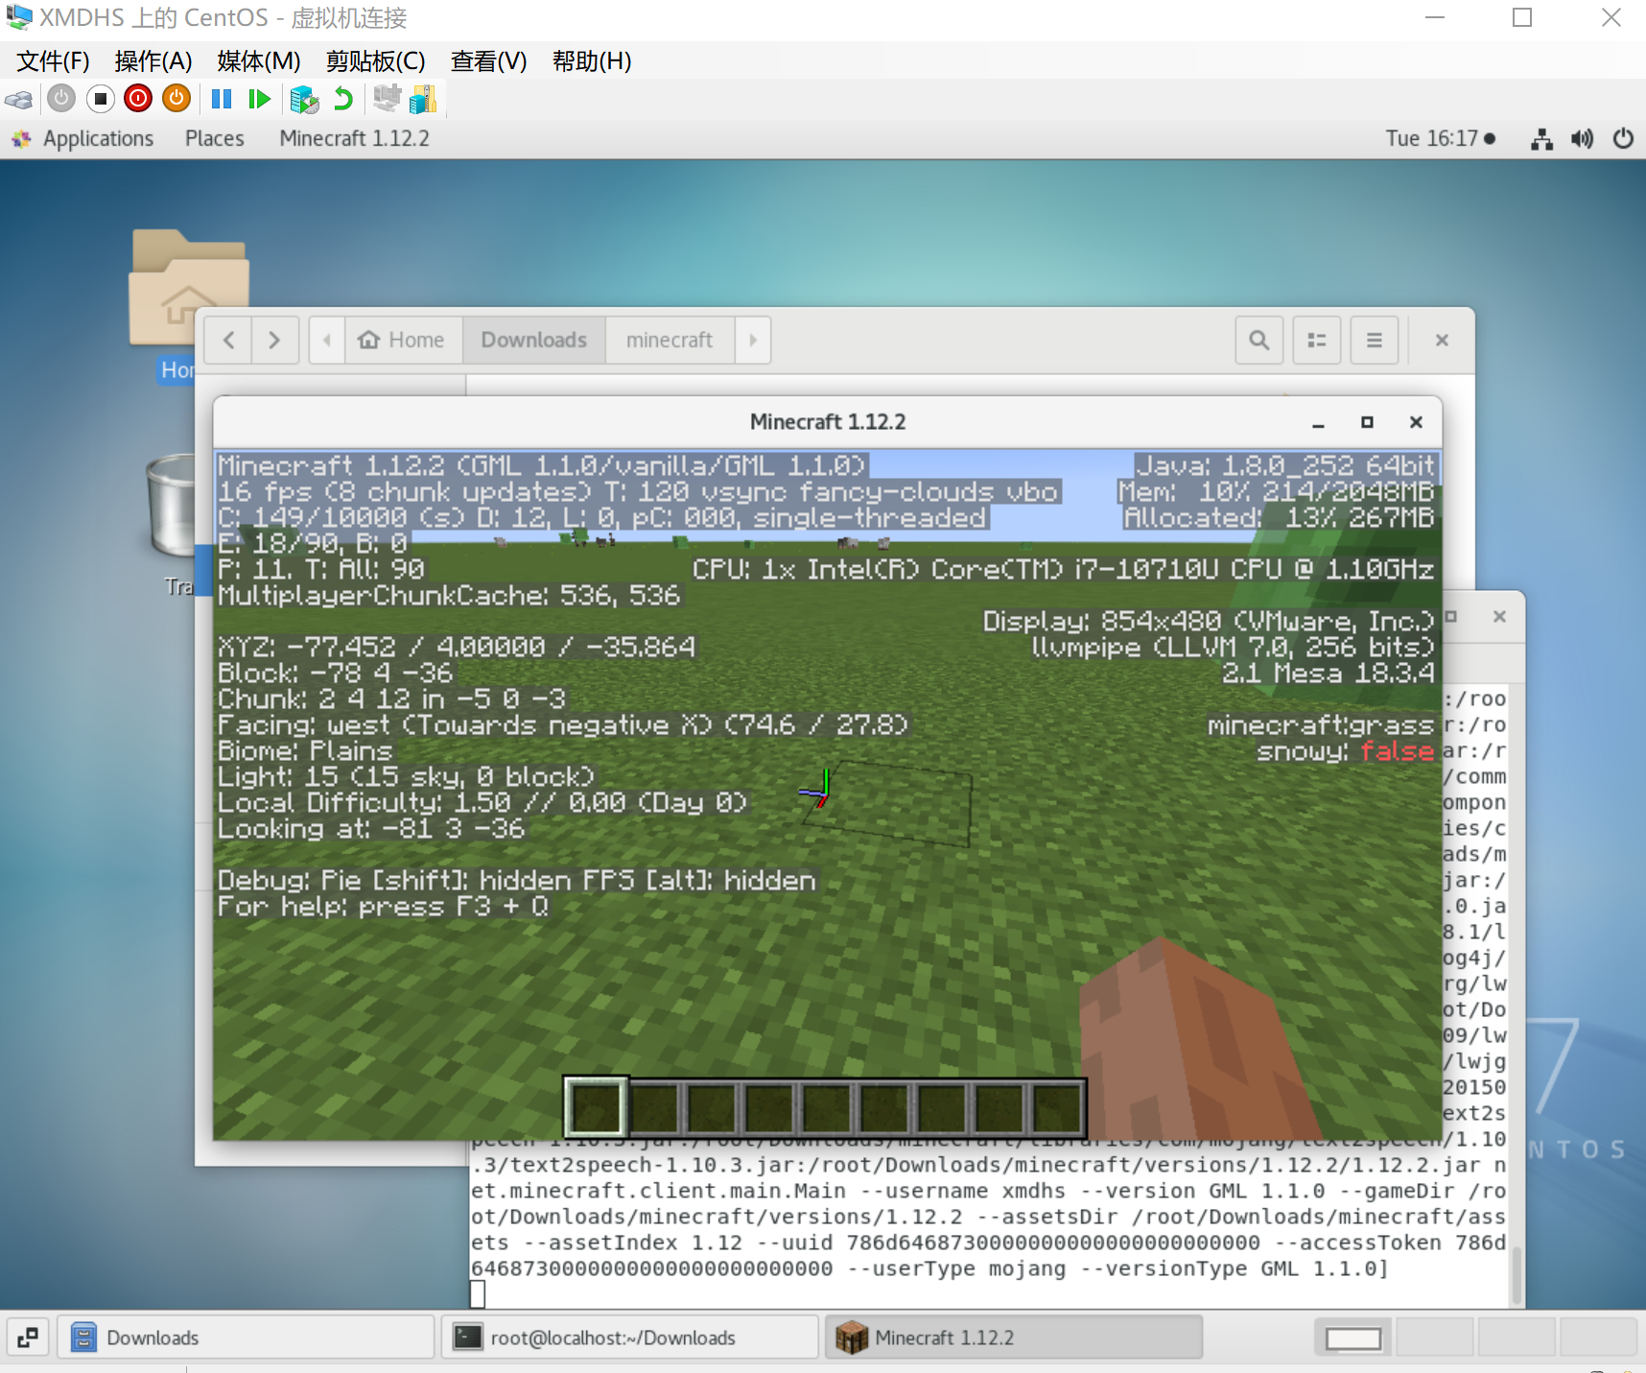1646x1373 pixels.
Task: Open the Minecraft 1.12.2 app menu in top bar
Action: (x=355, y=139)
